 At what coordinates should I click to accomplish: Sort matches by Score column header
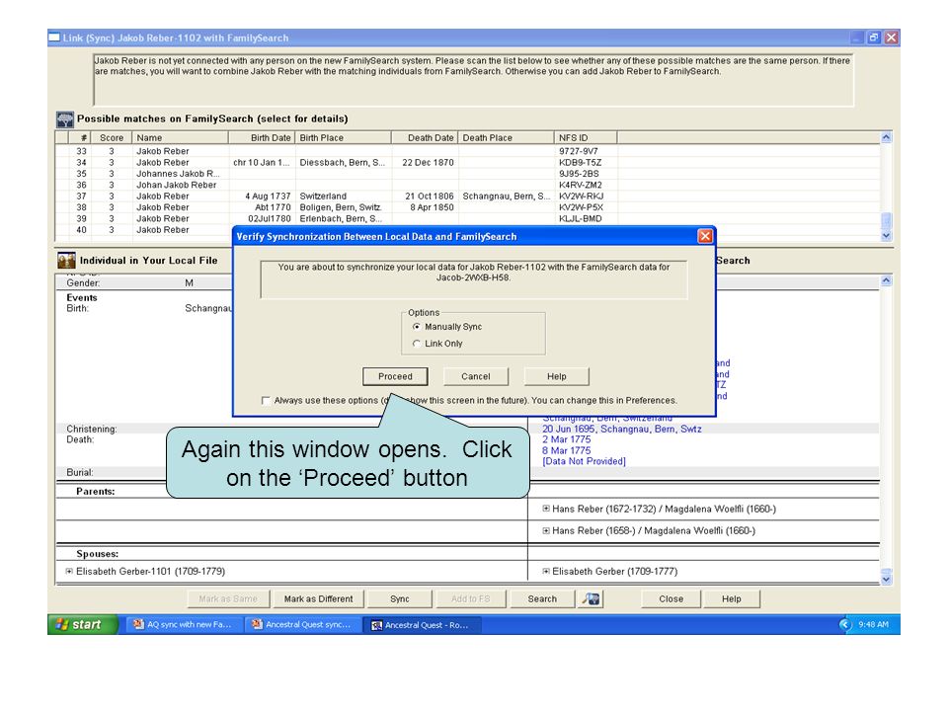click(x=112, y=138)
